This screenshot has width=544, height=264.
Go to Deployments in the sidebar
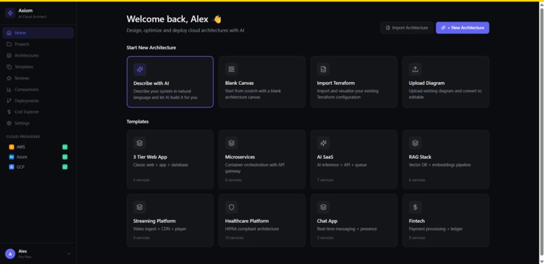click(38, 101)
